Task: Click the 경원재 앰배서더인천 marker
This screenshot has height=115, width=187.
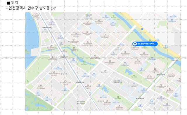Action: (73, 59)
